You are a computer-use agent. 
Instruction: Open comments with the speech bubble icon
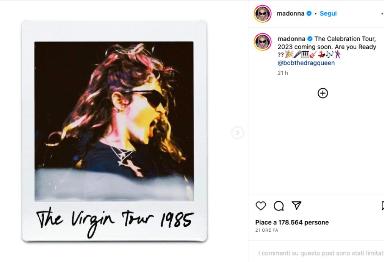coord(278,206)
